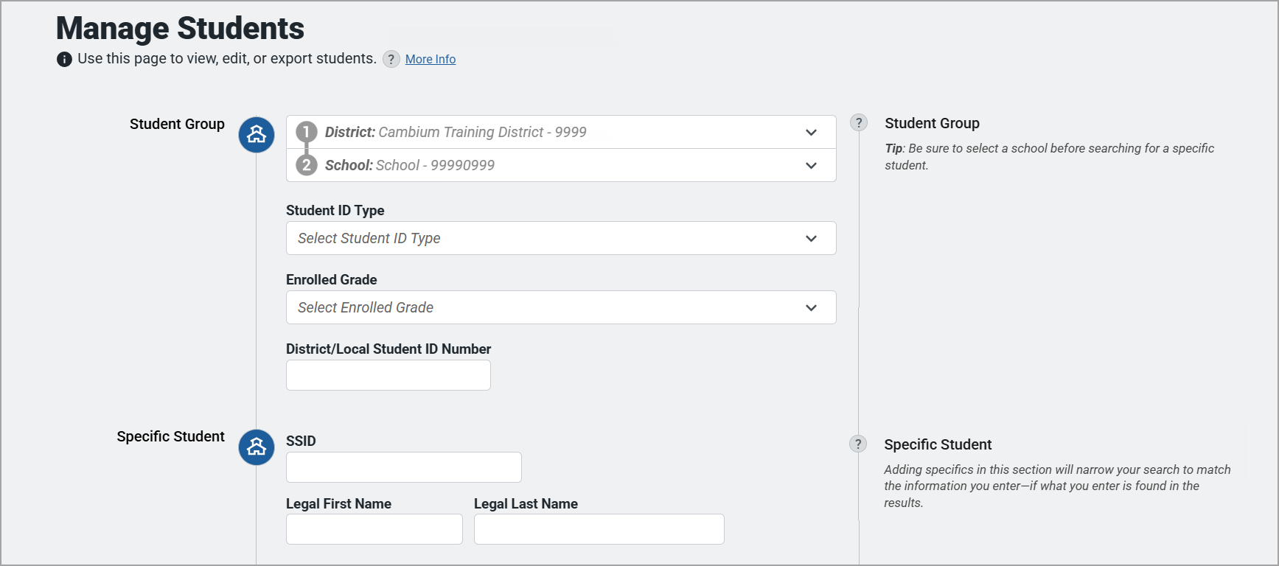Open the School selection dropdown
The height and width of the screenshot is (566, 1279).
click(811, 166)
